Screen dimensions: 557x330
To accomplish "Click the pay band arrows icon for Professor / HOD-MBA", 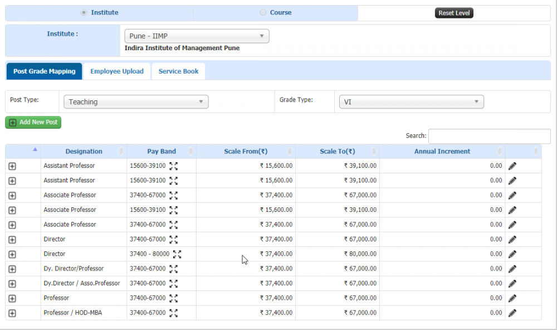I will pos(173,313).
